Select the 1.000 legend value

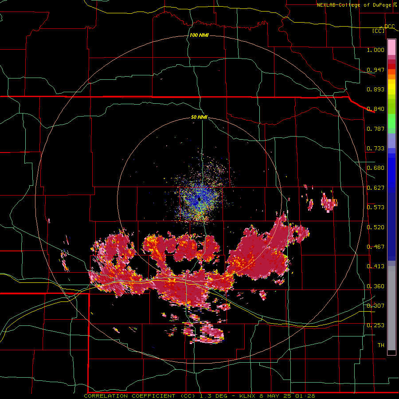click(376, 50)
